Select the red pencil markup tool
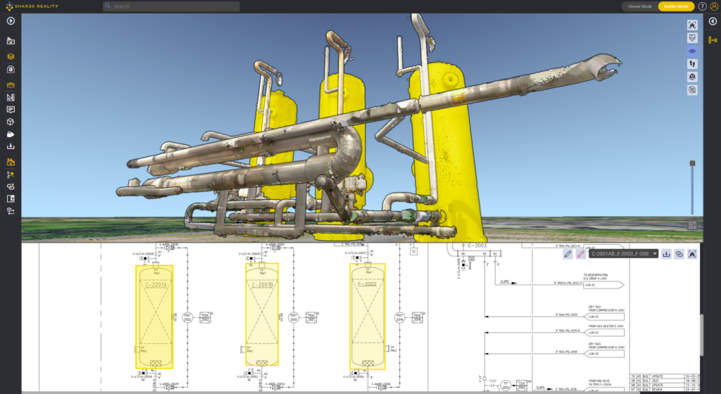The height and width of the screenshot is (394, 721). (581, 254)
